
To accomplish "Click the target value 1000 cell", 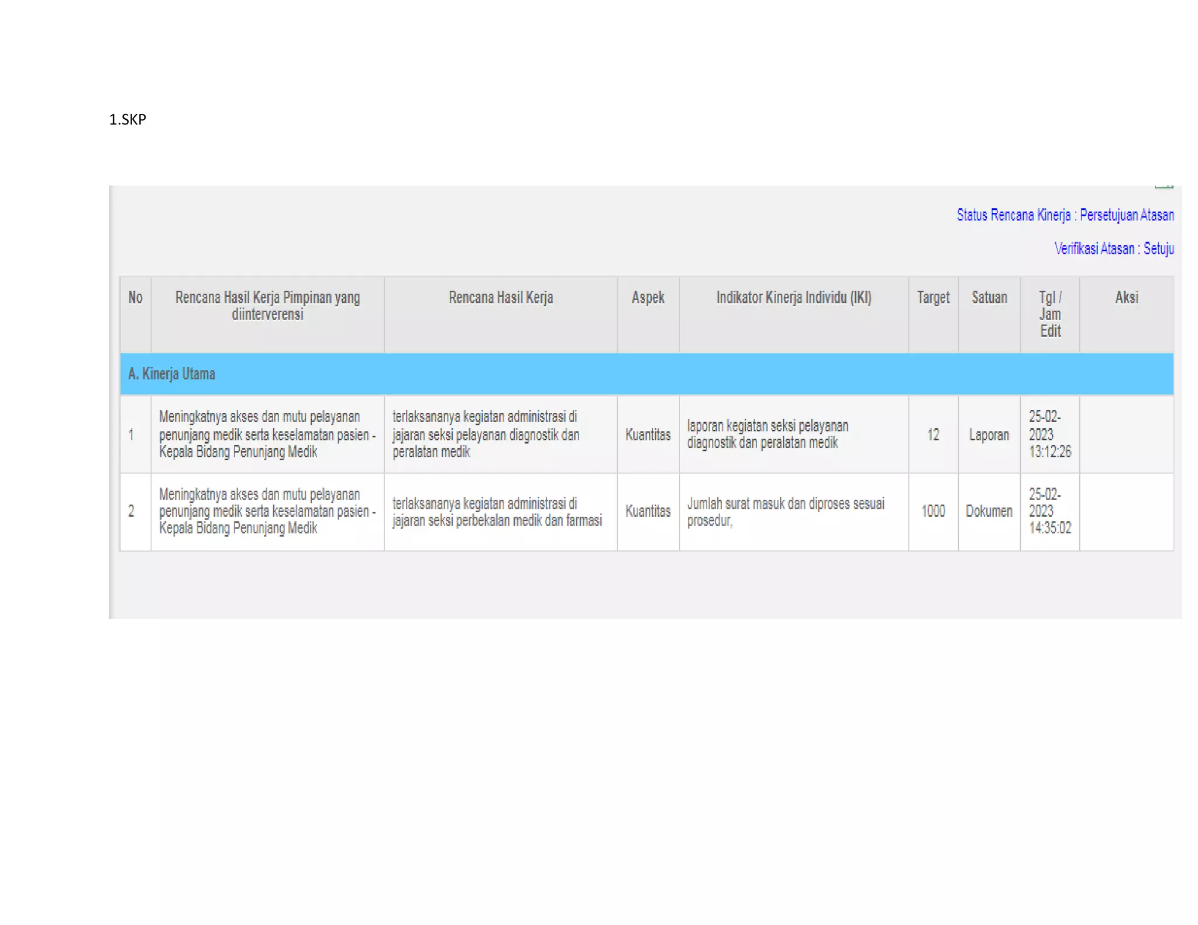I will [933, 512].
